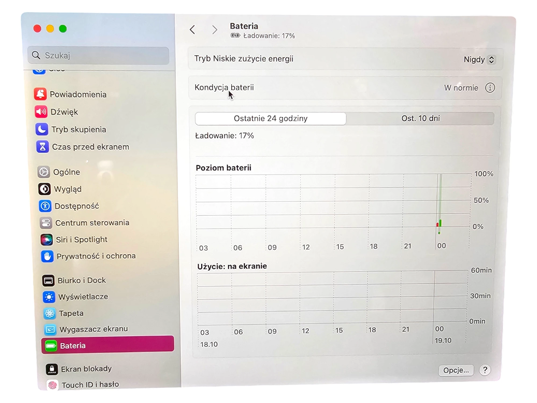Click the Dostępność accessibility icon
This screenshot has width=537, height=403.
[x=45, y=206]
